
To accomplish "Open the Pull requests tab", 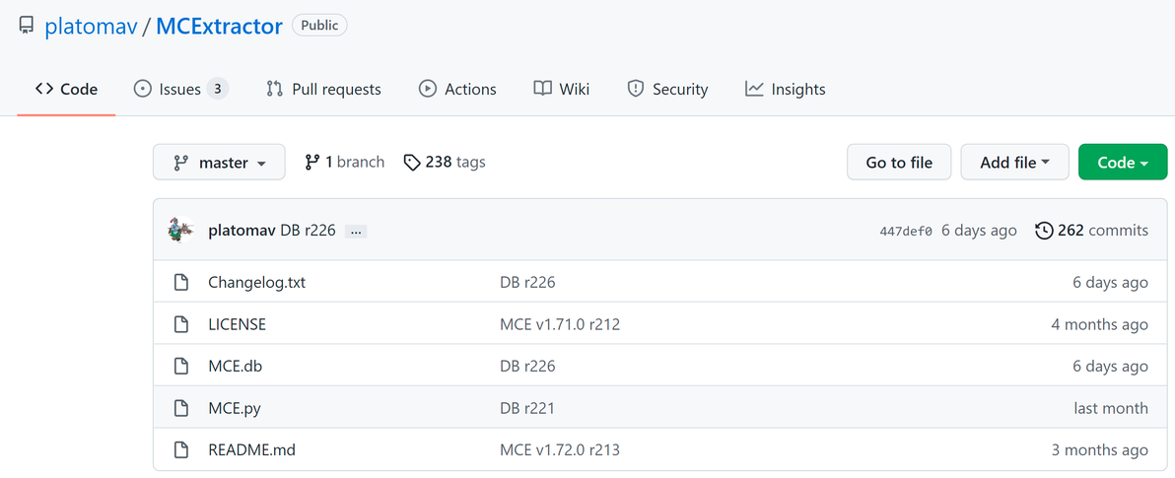I will coord(323,89).
